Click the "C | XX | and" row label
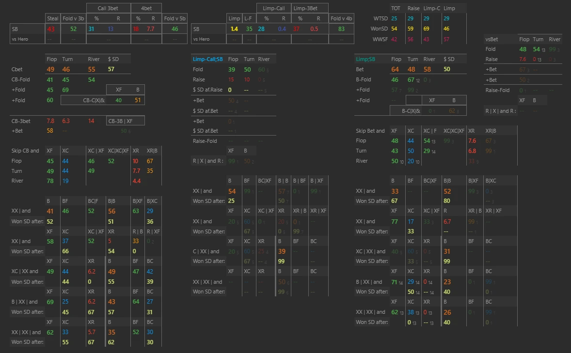The width and height of the screenshot is (571, 353). pos(206,251)
